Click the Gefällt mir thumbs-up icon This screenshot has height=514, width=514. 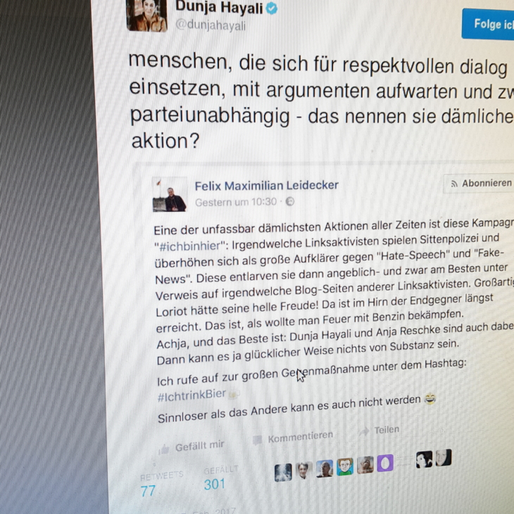point(164,450)
